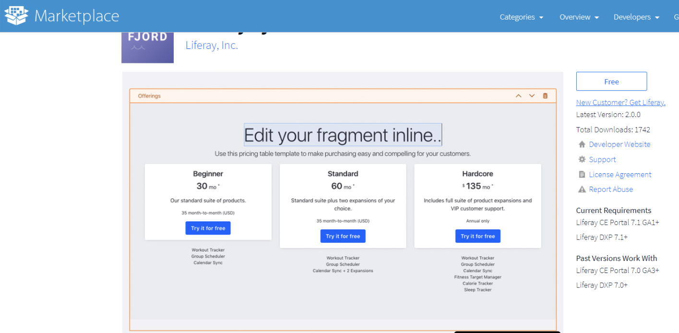
Task: Click the Beginner plan title
Action: pyautogui.click(x=208, y=174)
